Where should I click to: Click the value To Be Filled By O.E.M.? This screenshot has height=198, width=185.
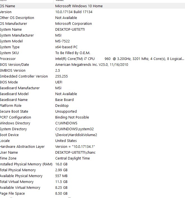pyautogui.click(x=73, y=53)
